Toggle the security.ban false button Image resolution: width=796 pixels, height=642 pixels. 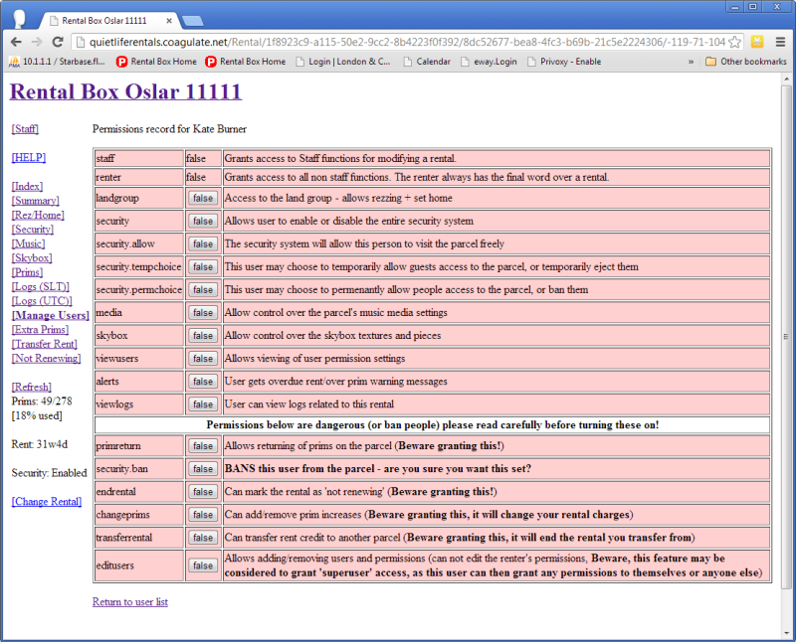tap(203, 468)
